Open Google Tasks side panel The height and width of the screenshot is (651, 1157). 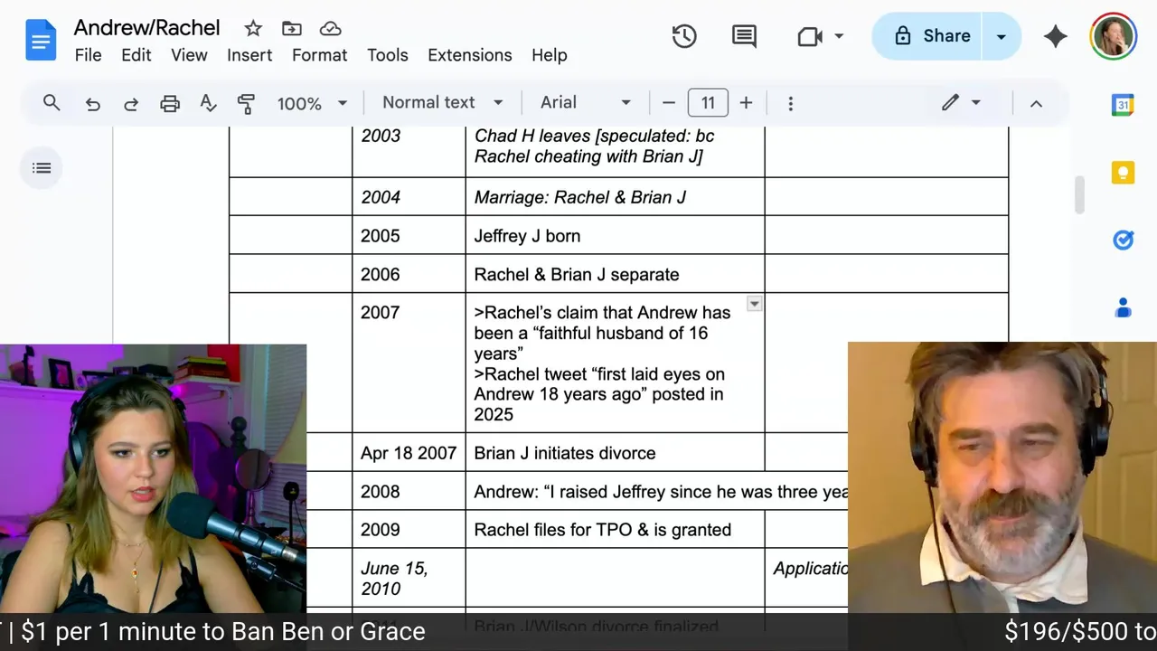tap(1123, 240)
